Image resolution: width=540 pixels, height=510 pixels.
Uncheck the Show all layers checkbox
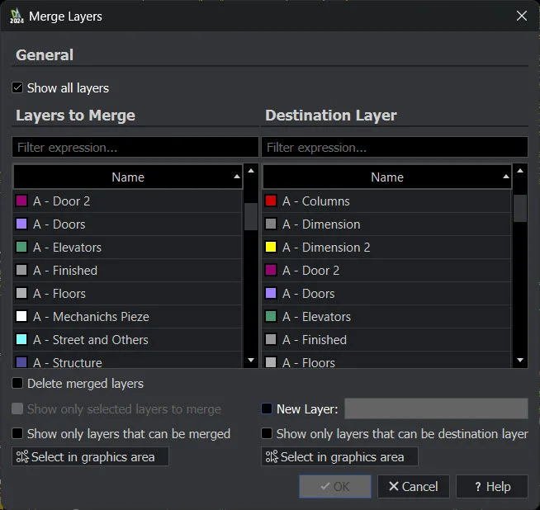tap(18, 87)
